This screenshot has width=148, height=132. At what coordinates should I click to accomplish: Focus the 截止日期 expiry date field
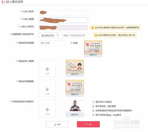52,43
